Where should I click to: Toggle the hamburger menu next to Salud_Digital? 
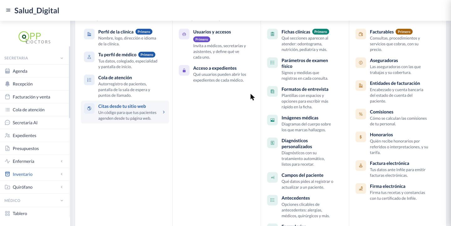pos(8,10)
